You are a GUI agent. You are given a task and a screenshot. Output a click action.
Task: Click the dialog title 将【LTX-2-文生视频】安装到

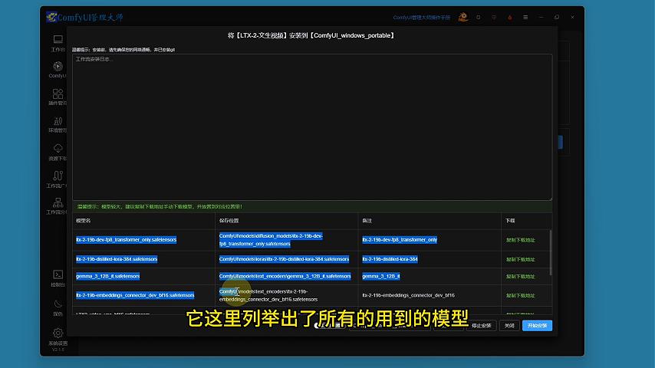[311, 35]
